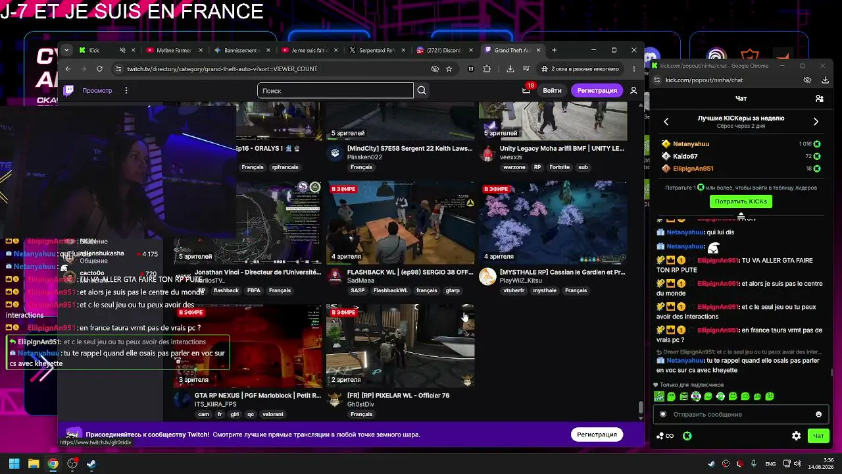Show next Kick leaderboard with right chevron
Image resolution: width=842 pixels, height=474 pixels.
[816, 121]
